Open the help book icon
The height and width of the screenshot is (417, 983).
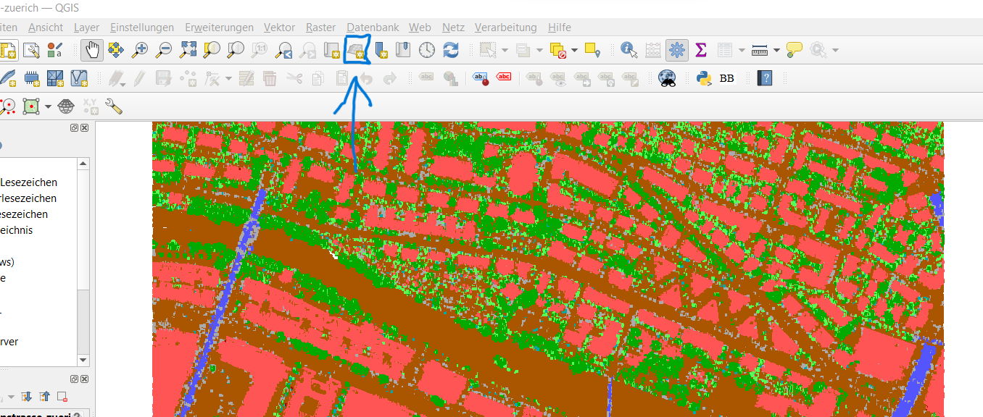[764, 78]
